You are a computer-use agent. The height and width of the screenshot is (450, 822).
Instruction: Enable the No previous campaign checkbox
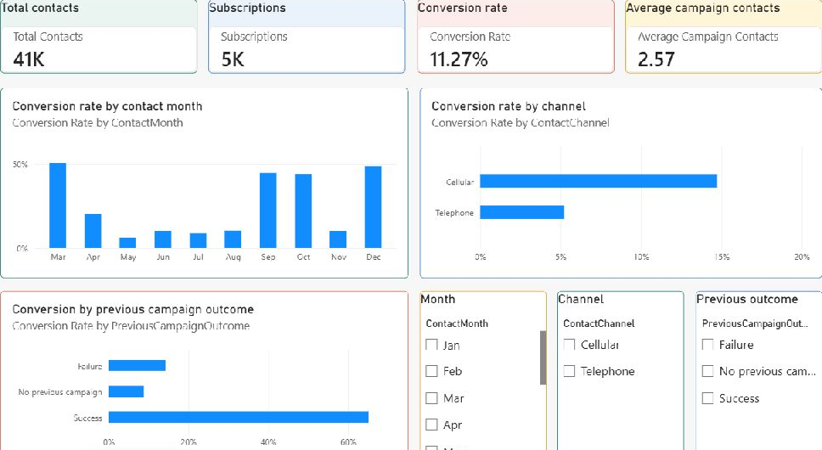pos(707,371)
